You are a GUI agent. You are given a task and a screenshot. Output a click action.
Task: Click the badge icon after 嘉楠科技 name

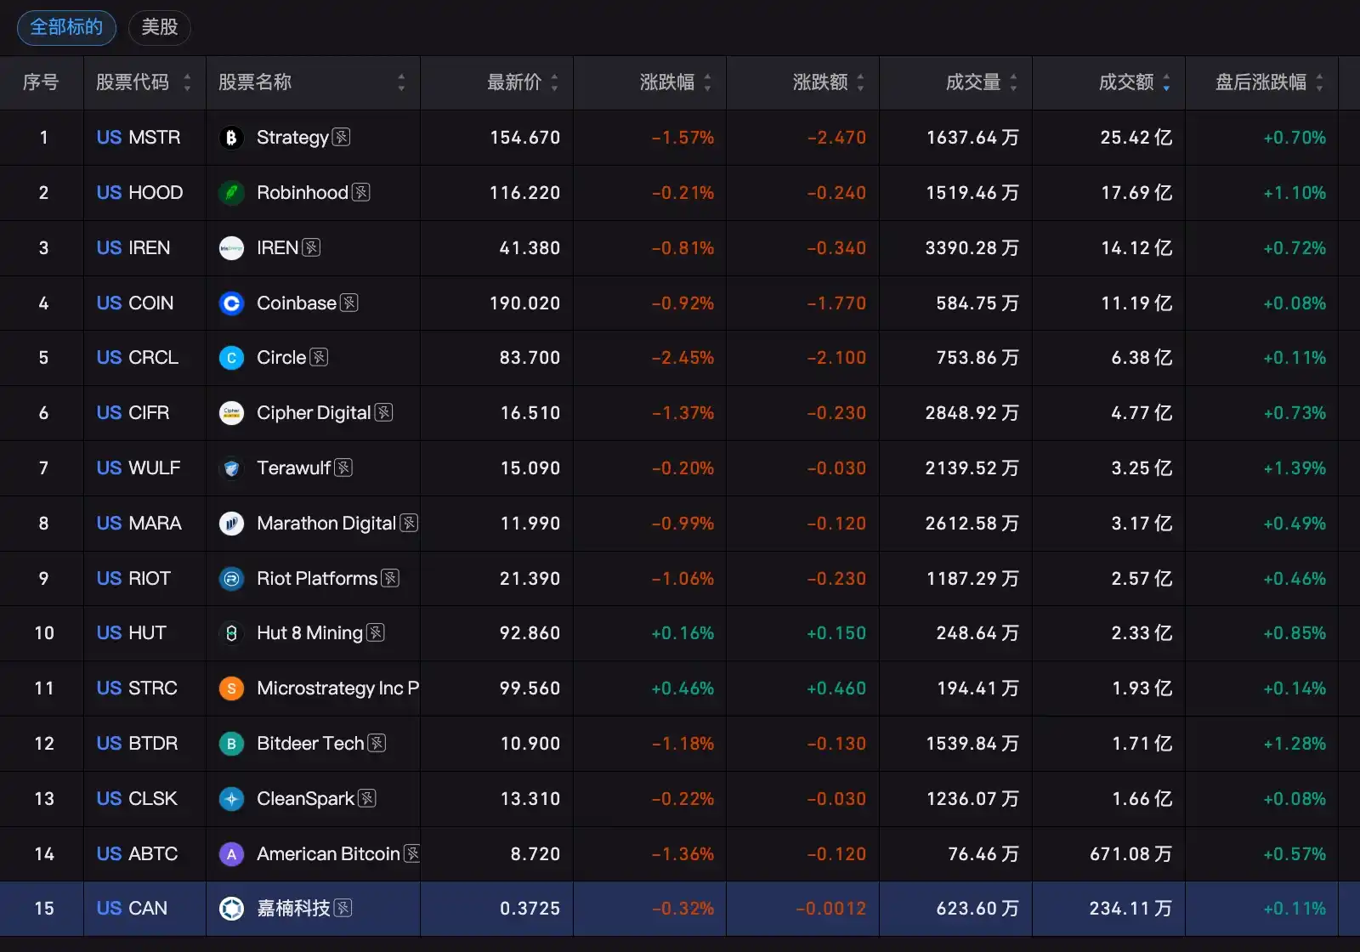coord(343,908)
